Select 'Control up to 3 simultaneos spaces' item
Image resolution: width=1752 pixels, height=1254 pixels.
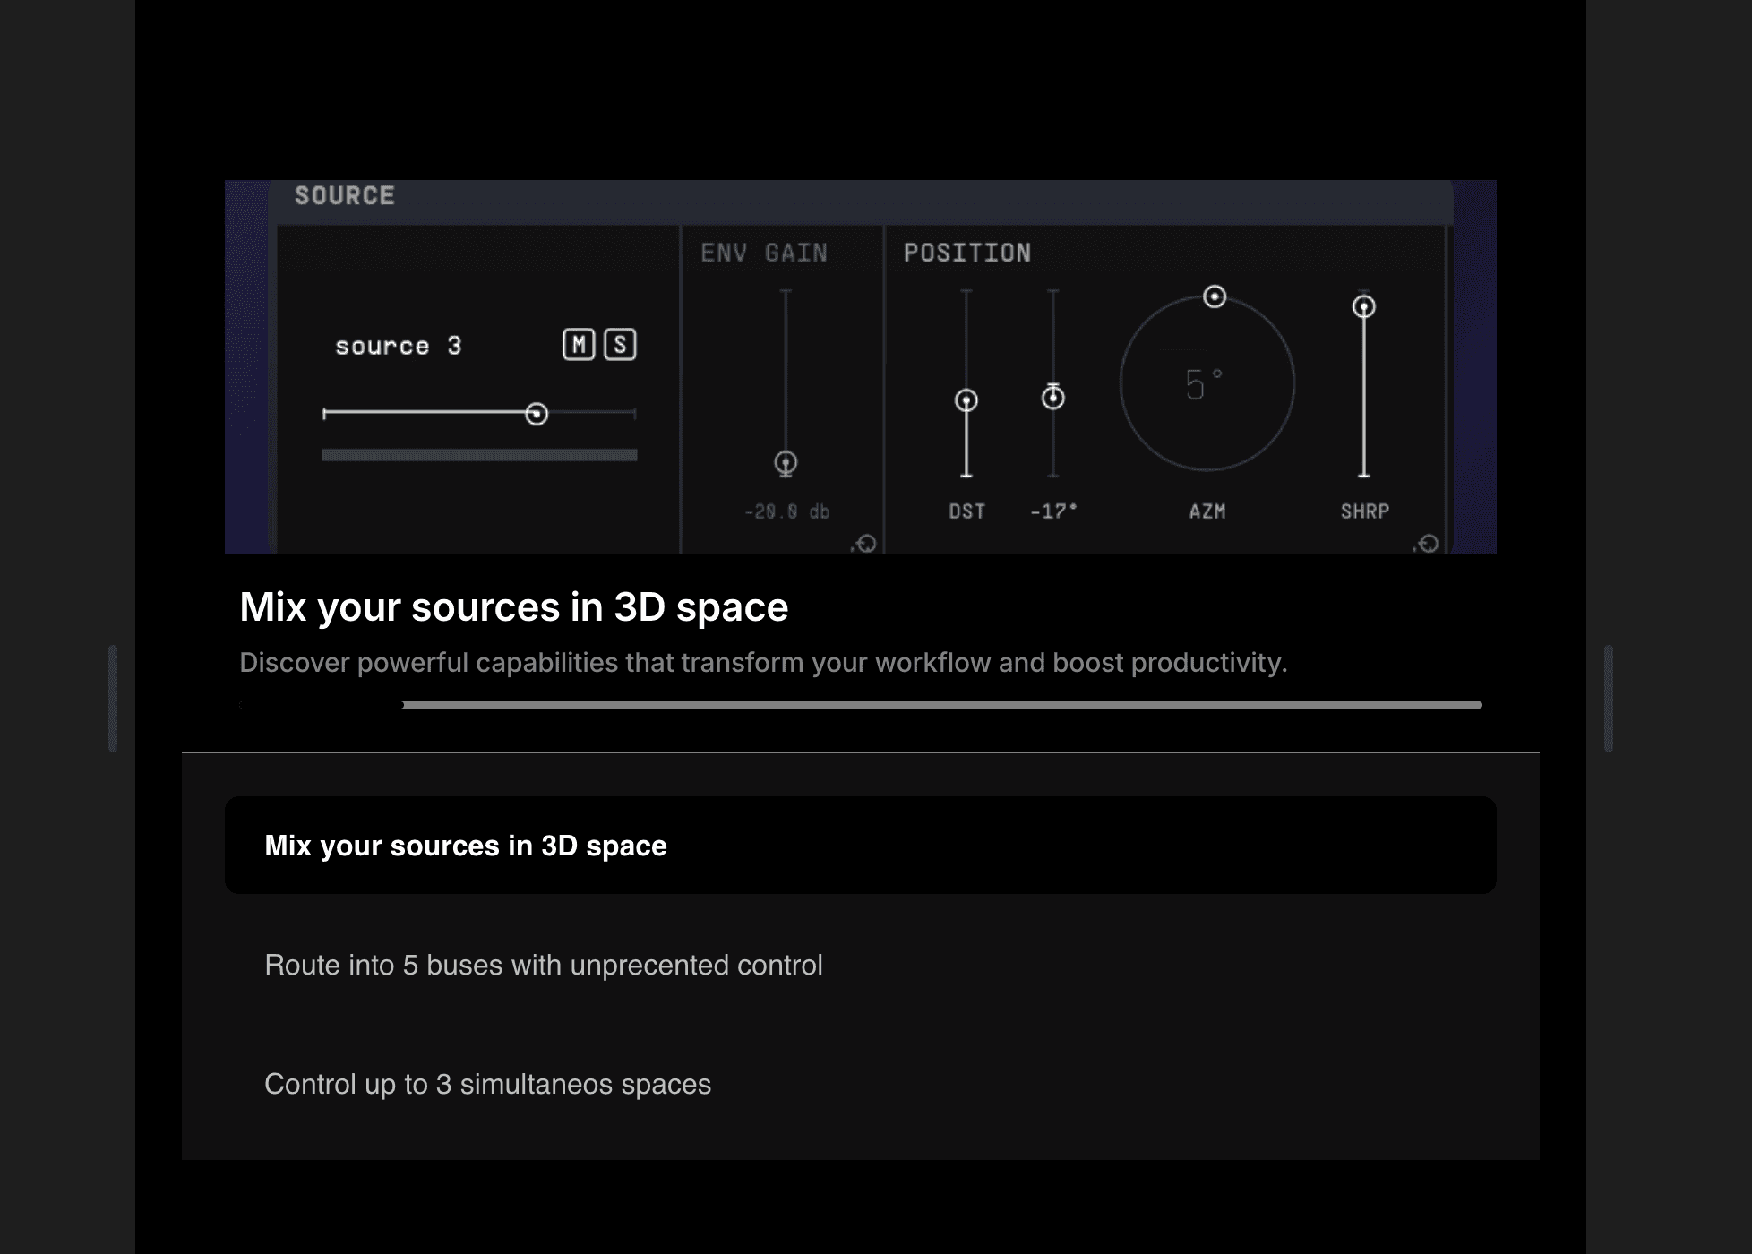pos(487,1084)
